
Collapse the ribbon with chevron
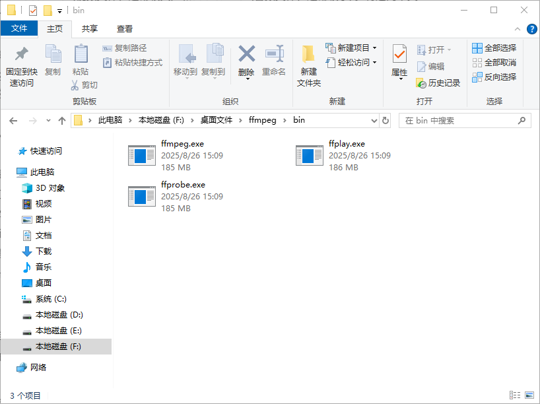pos(518,29)
